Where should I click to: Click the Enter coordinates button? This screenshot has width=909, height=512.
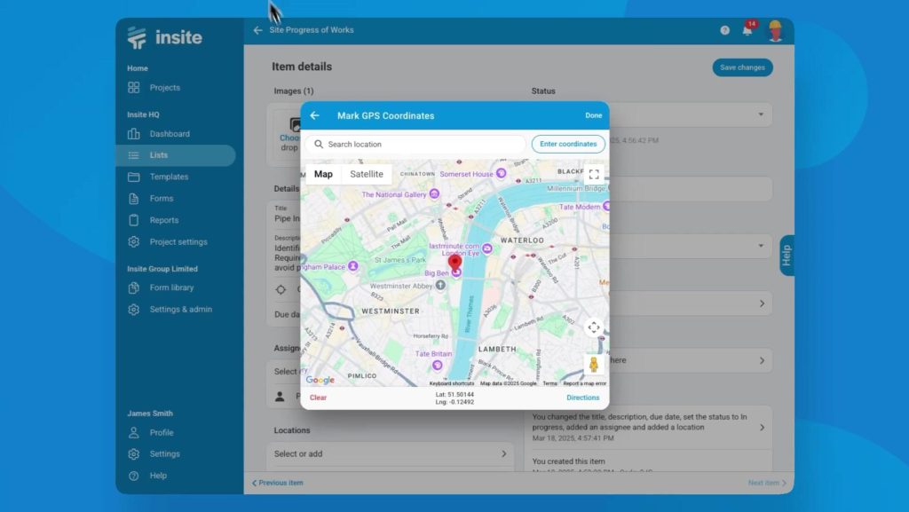(x=568, y=144)
